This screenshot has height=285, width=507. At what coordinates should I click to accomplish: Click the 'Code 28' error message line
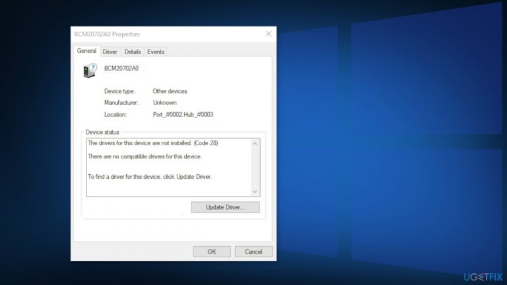point(153,143)
